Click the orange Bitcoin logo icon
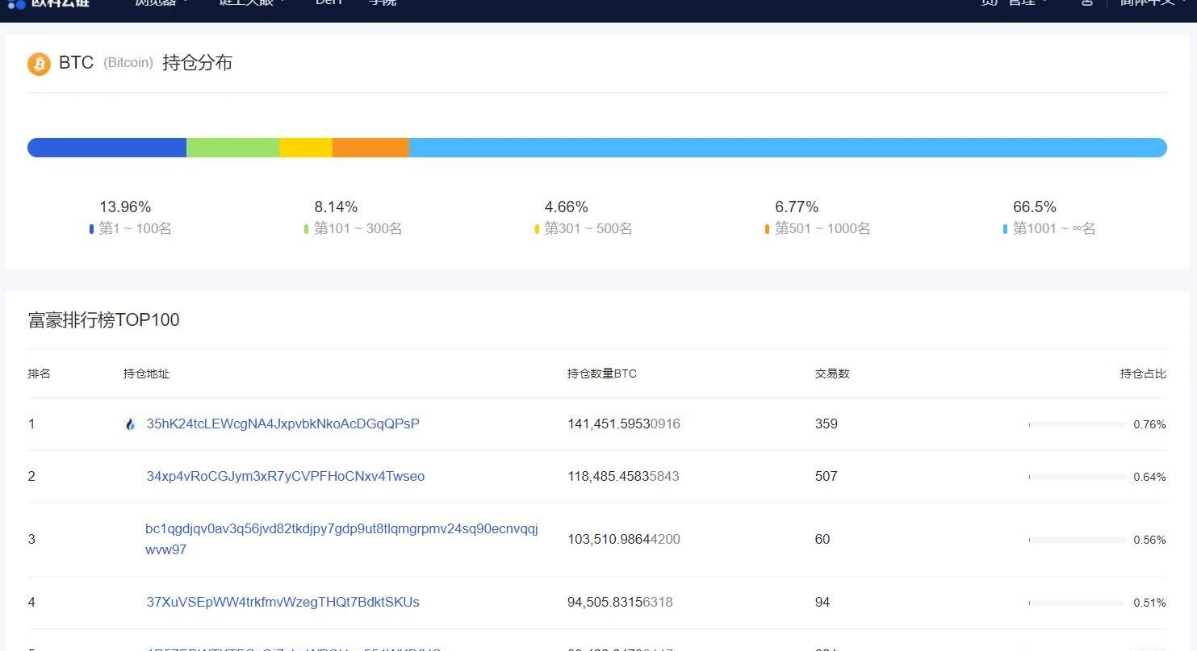1197x651 pixels. coord(39,64)
